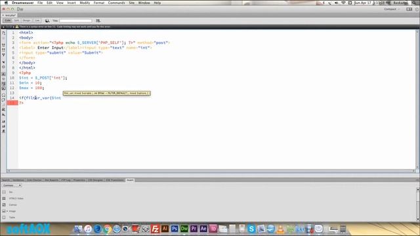Click the highlighted error marker on line 15
The image size is (420, 236).
[12, 103]
